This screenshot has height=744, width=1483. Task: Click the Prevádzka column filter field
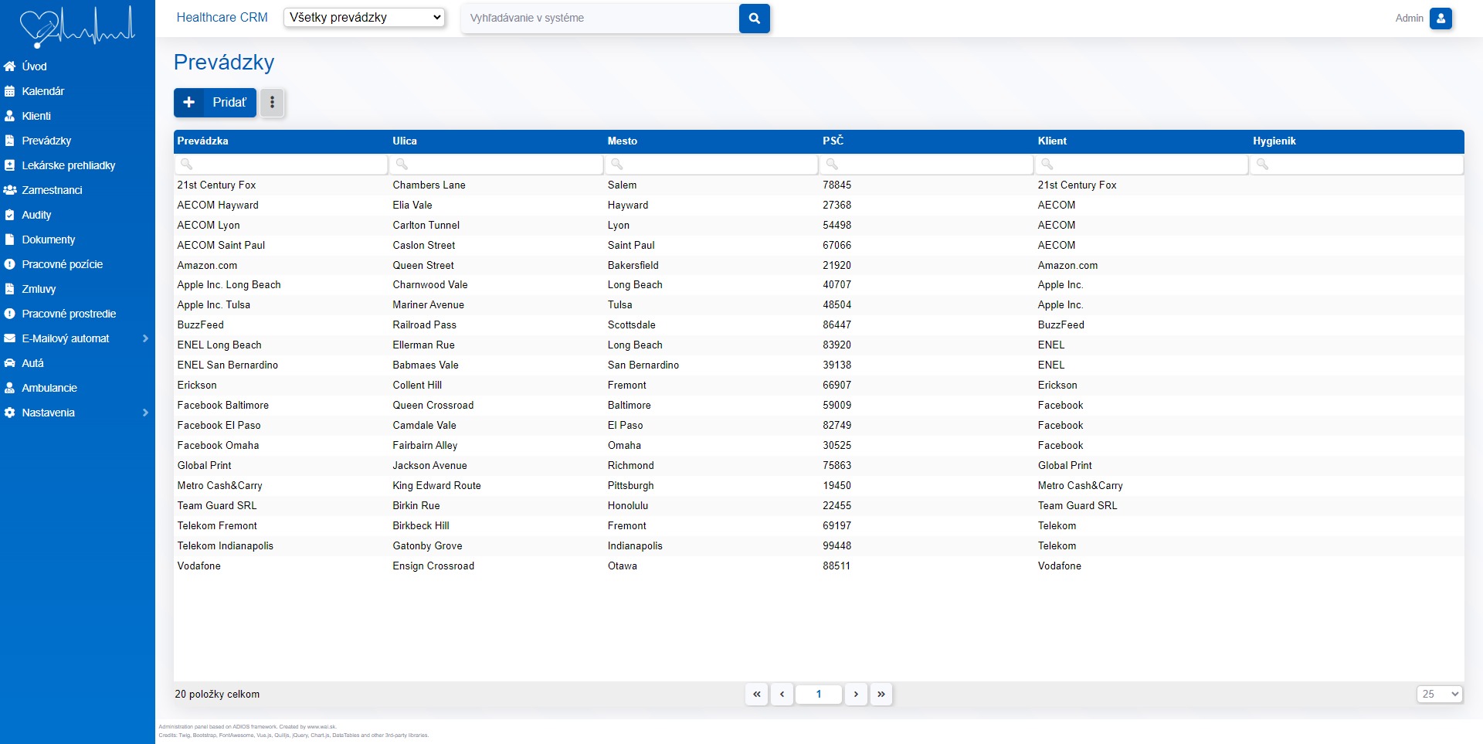[281, 165]
